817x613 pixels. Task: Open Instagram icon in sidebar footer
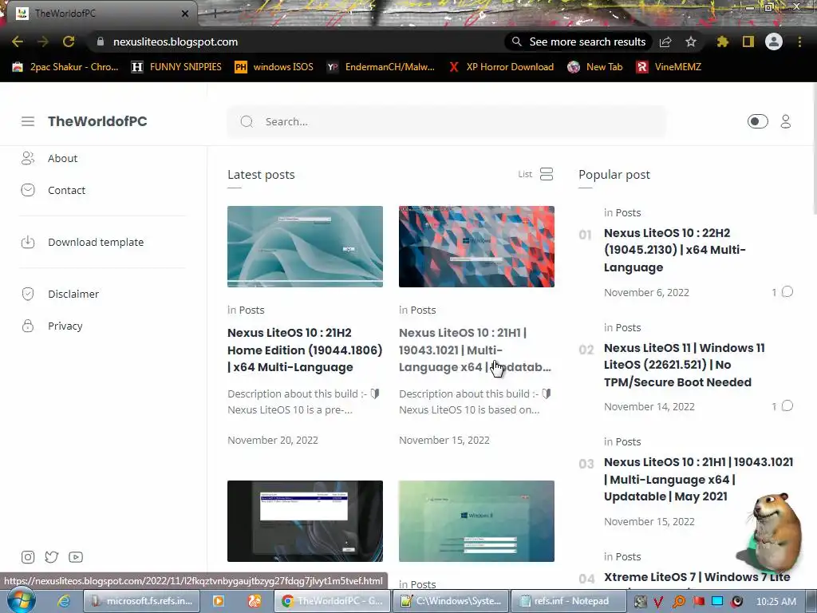click(x=28, y=557)
